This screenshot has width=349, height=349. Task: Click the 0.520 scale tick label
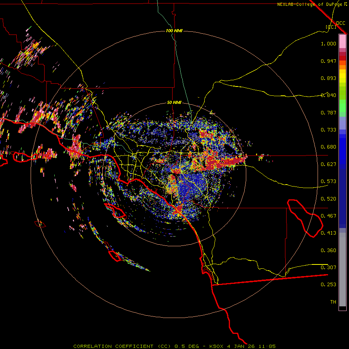[x=328, y=199]
